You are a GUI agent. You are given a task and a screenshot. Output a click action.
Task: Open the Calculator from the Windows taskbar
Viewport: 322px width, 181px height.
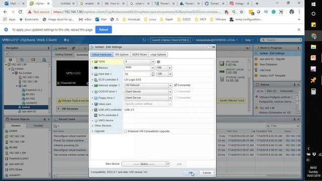(313, 92)
